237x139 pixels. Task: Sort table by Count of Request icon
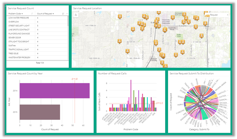coord(63,14)
